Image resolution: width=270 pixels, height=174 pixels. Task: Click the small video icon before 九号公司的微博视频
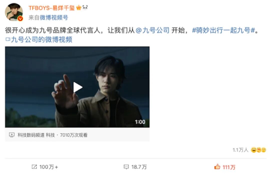(8, 40)
